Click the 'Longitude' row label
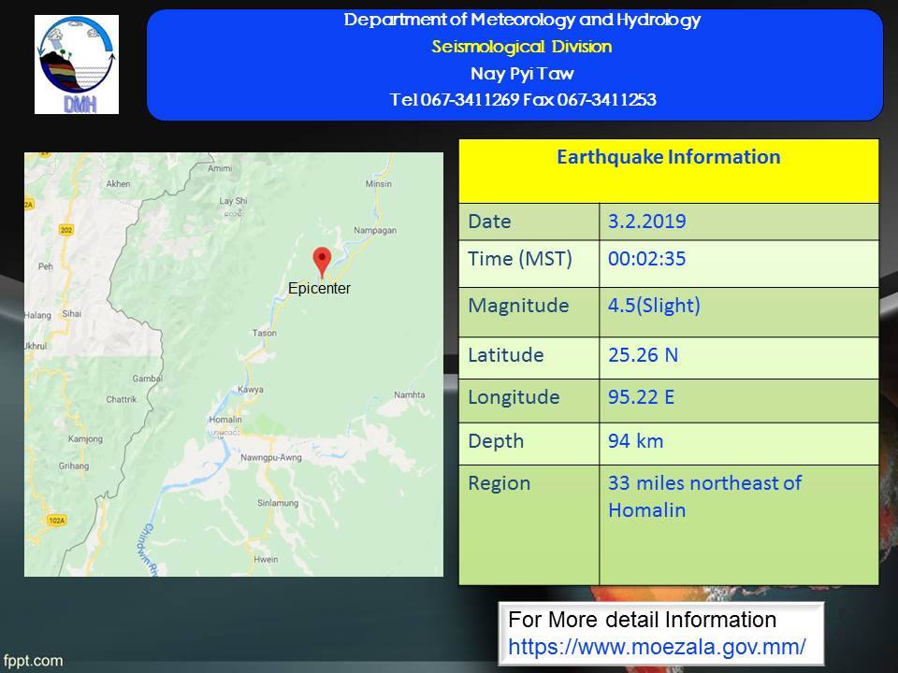898x673 pixels. pos(514,397)
